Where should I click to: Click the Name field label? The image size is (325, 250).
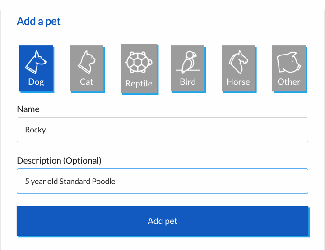click(28, 109)
